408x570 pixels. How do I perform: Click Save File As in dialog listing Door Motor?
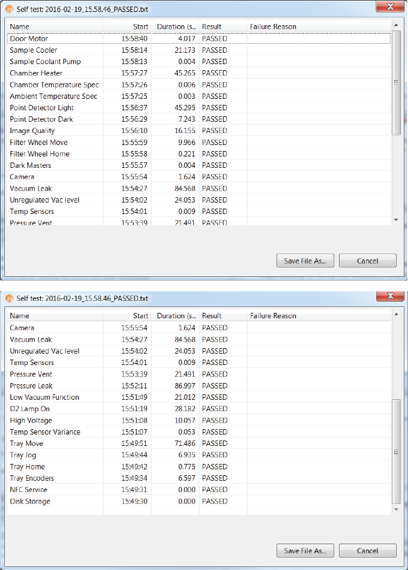click(x=305, y=261)
